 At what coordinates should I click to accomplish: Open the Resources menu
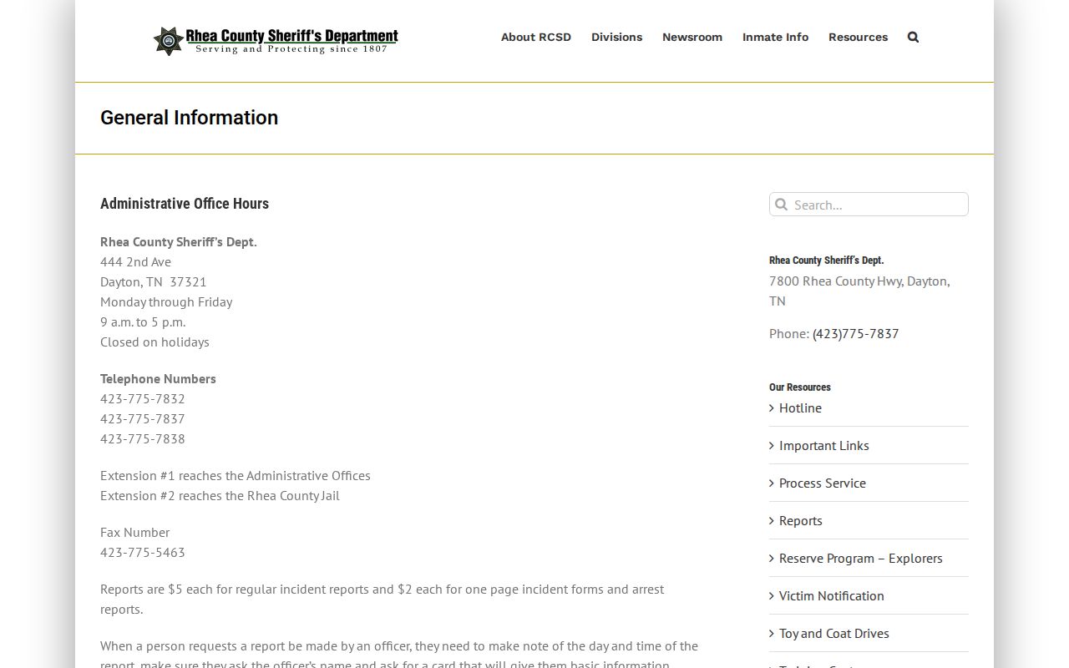click(x=858, y=37)
